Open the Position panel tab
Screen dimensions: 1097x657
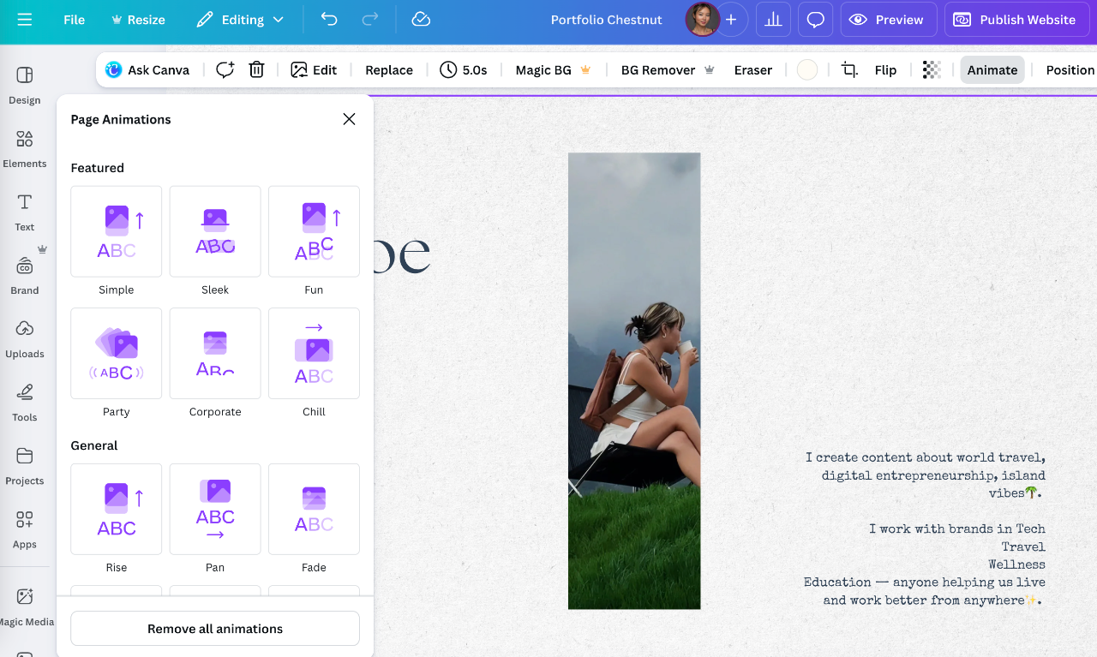coord(1069,70)
